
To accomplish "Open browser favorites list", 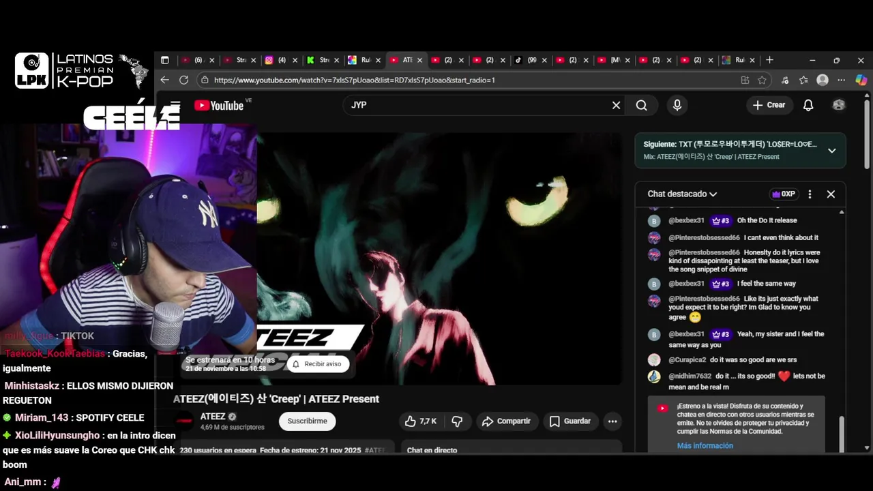I will point(804,80).
